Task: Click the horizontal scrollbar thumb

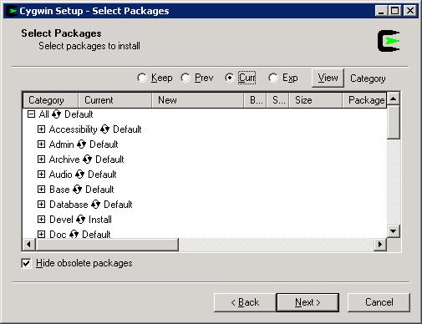Action: (107, 245)
